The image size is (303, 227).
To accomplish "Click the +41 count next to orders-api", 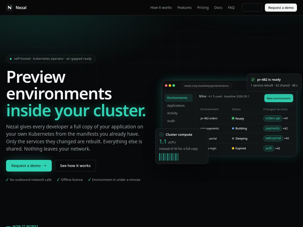I will (286, 118).
